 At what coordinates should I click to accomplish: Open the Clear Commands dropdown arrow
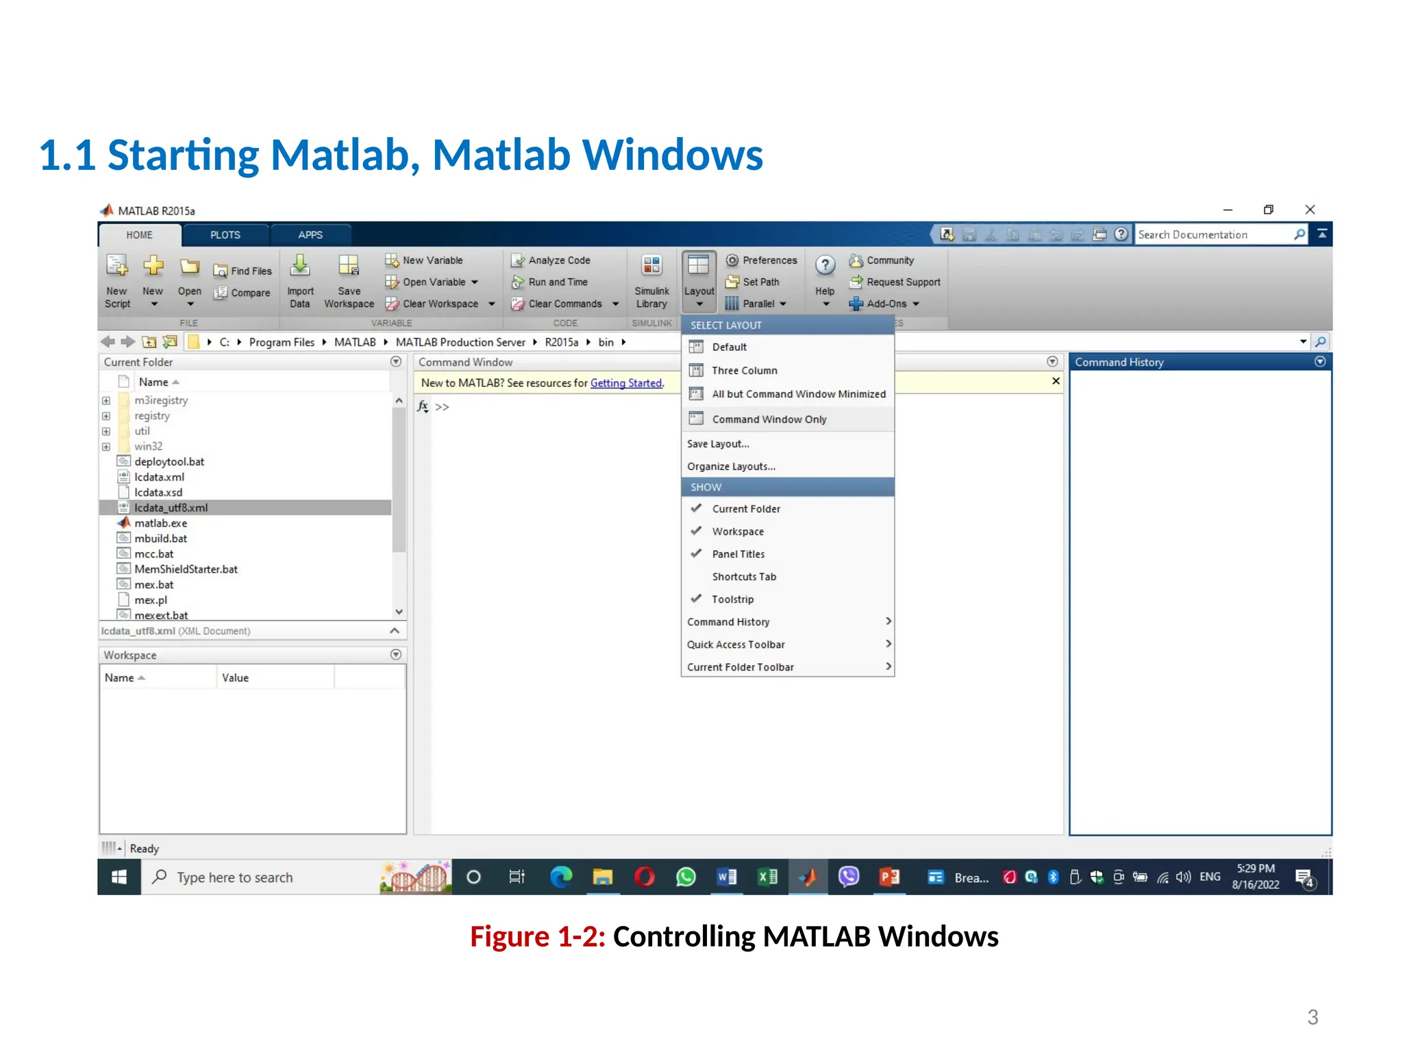point(615,304)
